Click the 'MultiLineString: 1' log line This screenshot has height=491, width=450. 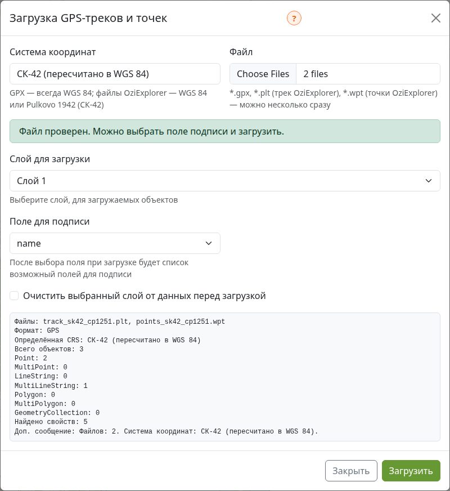[x=51, y=386]
